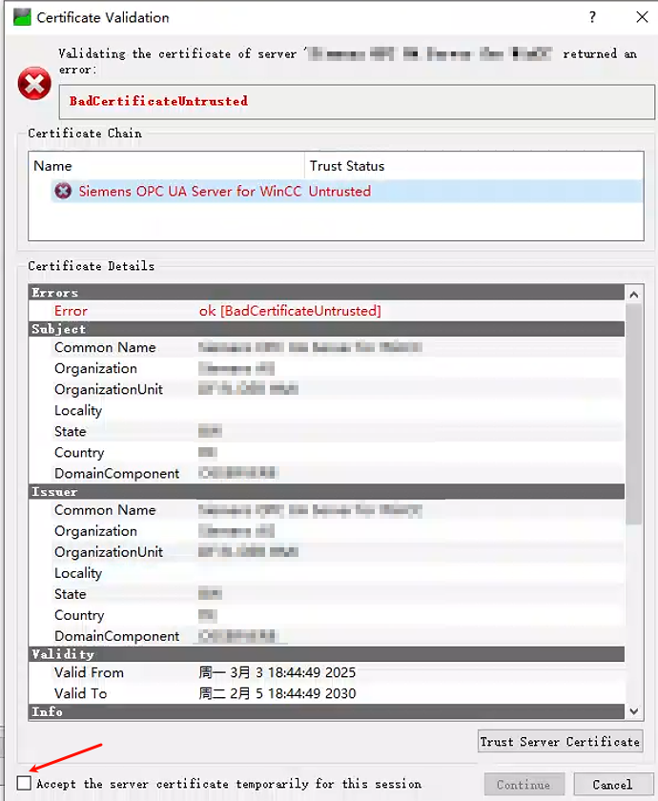Click Trust Server Certificate button

click(x=560, y=741)
